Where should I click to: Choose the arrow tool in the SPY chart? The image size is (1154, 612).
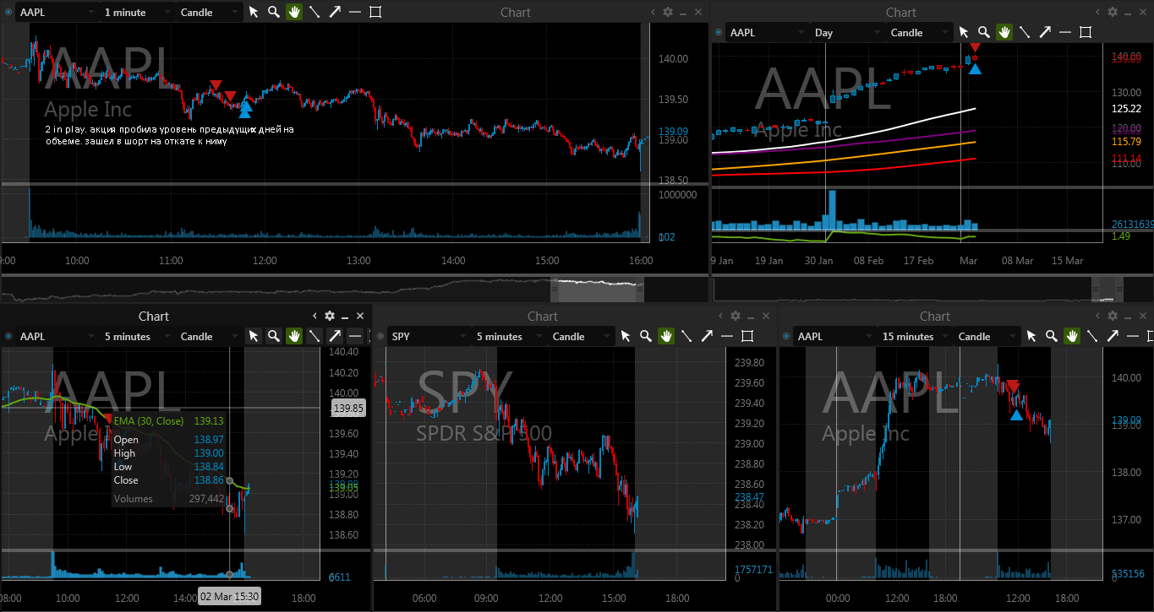click(707, 336)
